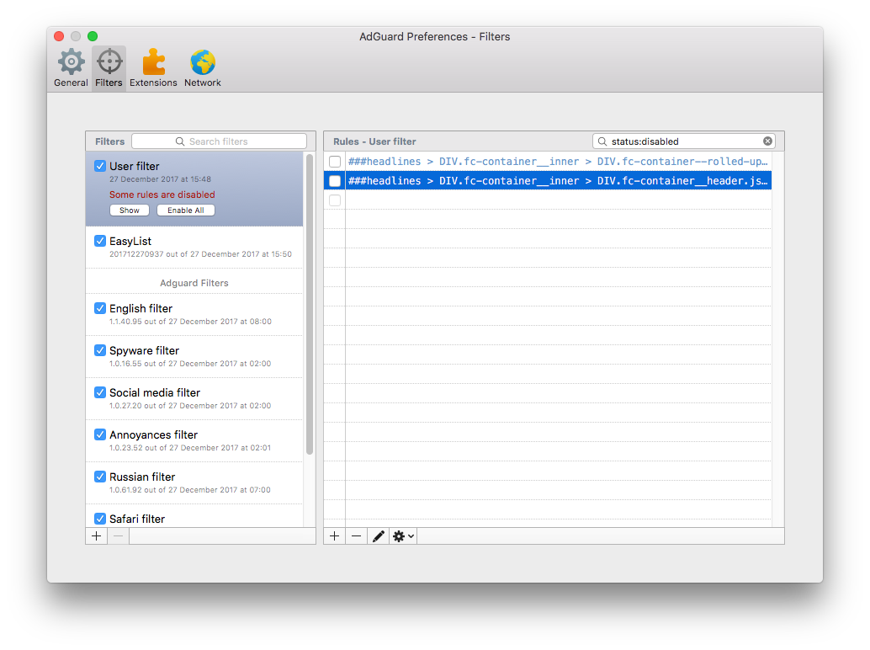Uncheck the Russian filter checkbox
The image size is (870, 650).
[100, 477]
